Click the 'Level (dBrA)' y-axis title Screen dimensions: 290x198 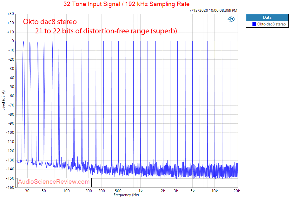click(3, 100)
